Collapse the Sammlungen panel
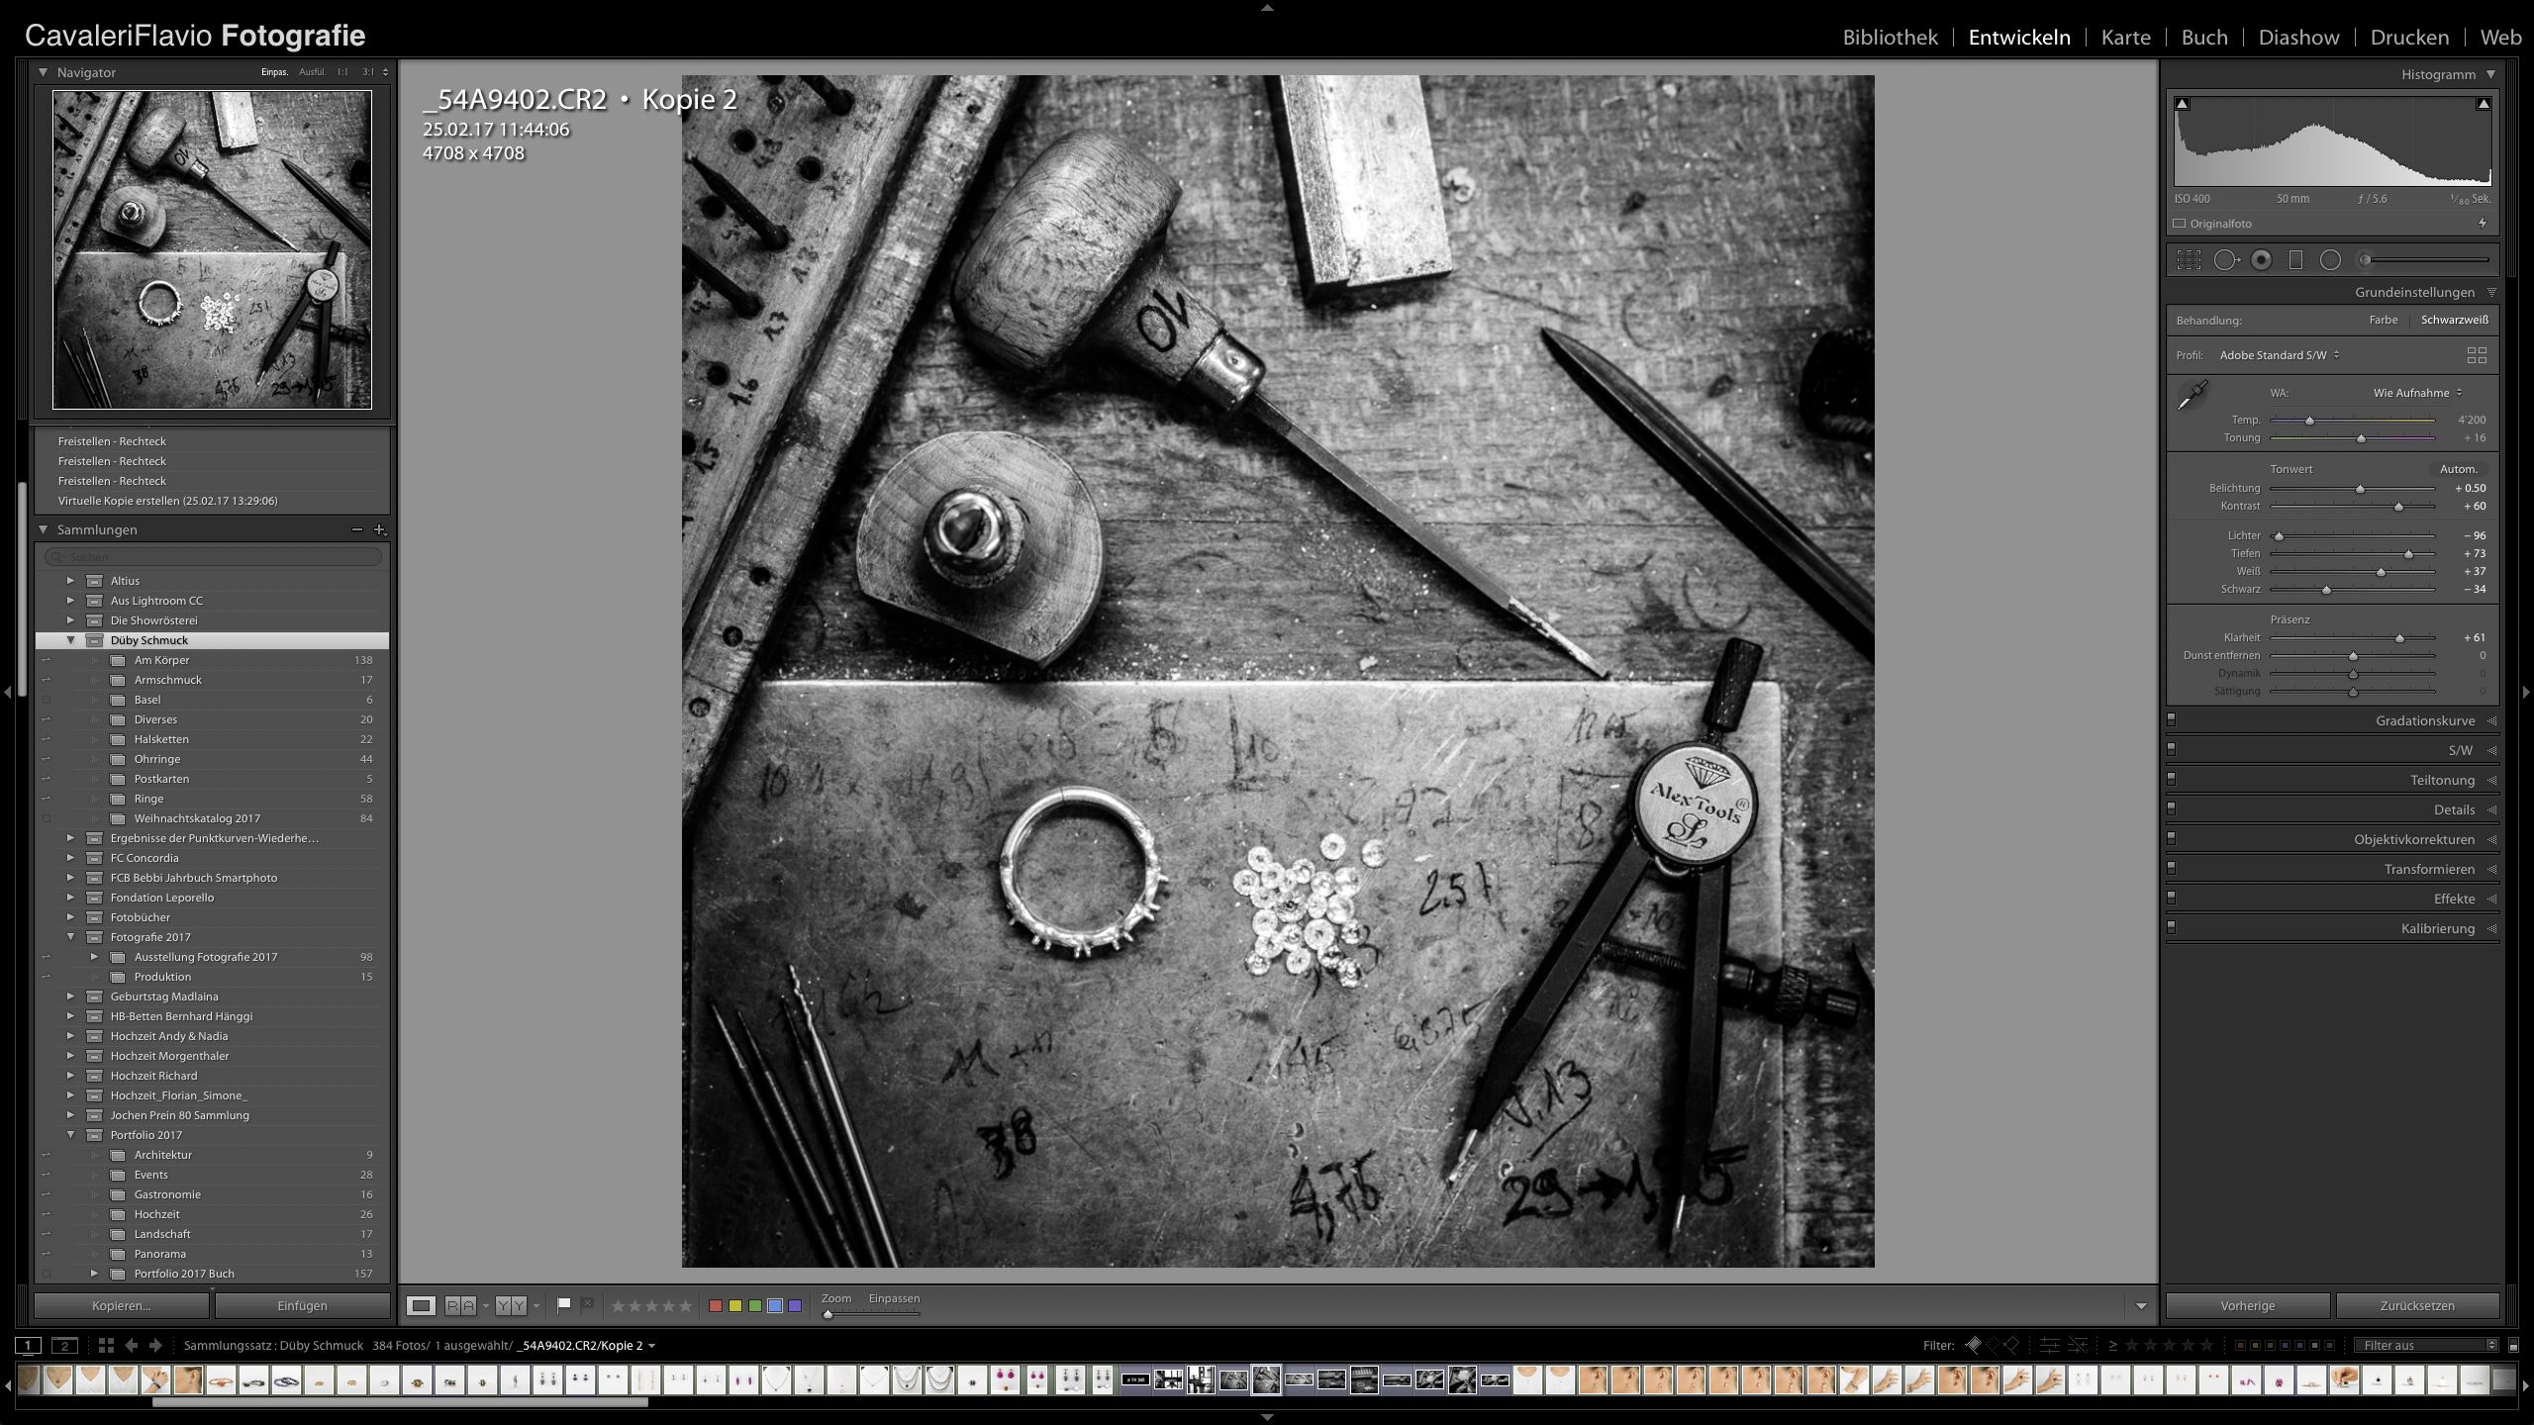The image size is (2534, 1425). (43, 530)
